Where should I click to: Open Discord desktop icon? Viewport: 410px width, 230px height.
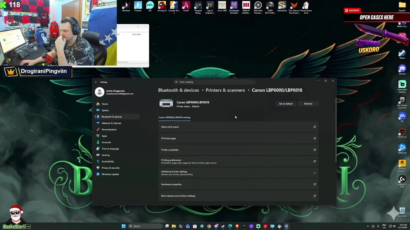pyautogui.click(x=402, y=70)
